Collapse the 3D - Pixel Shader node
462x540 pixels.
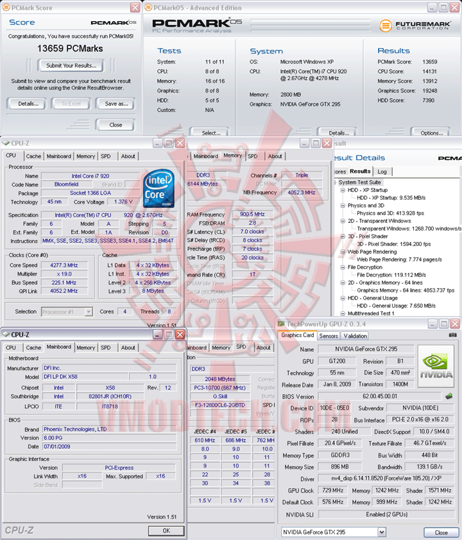(343, 236)
